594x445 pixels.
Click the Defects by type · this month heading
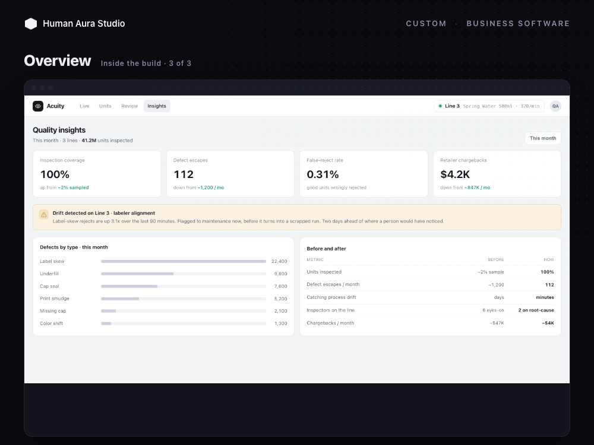tap(74, 247)
